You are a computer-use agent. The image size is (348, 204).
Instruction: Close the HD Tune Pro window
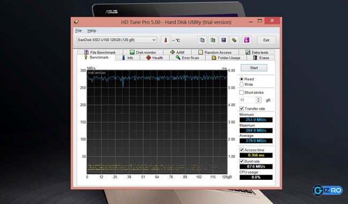tap(272, 21)
